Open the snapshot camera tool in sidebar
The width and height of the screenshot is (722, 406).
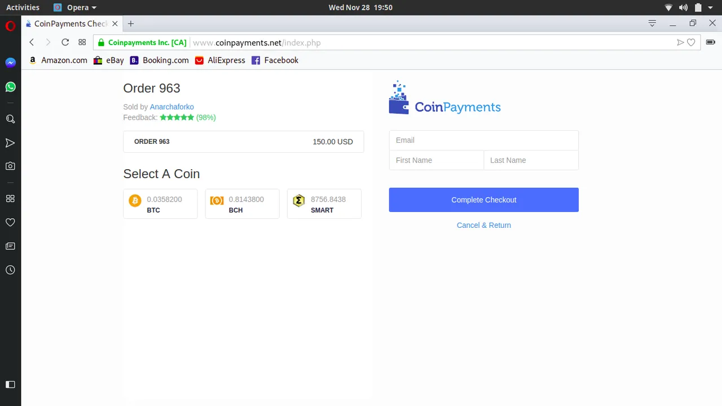10,166
